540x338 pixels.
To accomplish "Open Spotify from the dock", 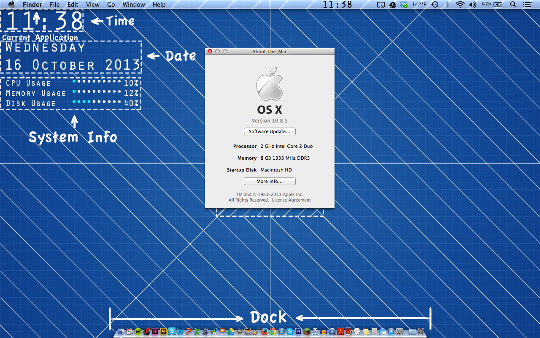I will tap(138, 332).
